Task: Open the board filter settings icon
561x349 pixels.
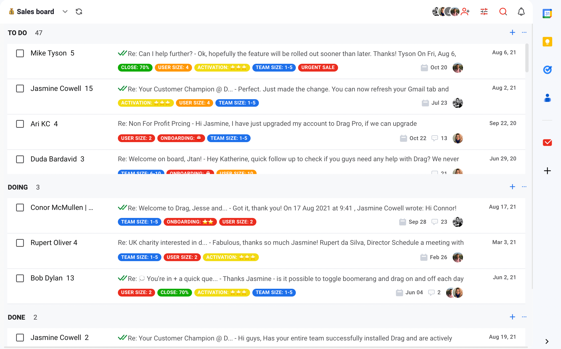Action: [484, 12]
